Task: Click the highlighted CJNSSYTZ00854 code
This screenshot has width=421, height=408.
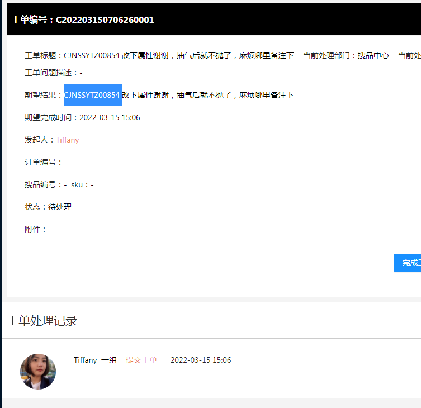Action: coord(92,95)
